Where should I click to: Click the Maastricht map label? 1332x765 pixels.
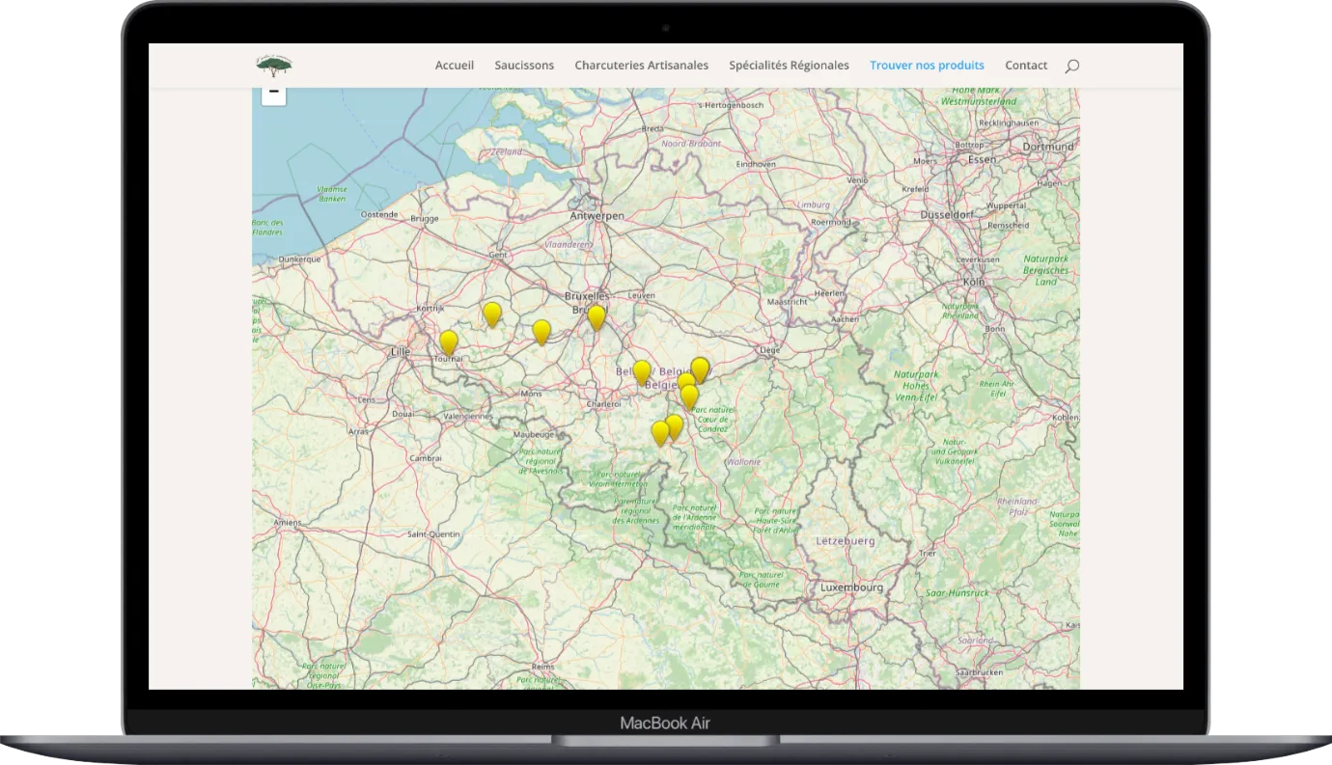(x=787, y=302)
